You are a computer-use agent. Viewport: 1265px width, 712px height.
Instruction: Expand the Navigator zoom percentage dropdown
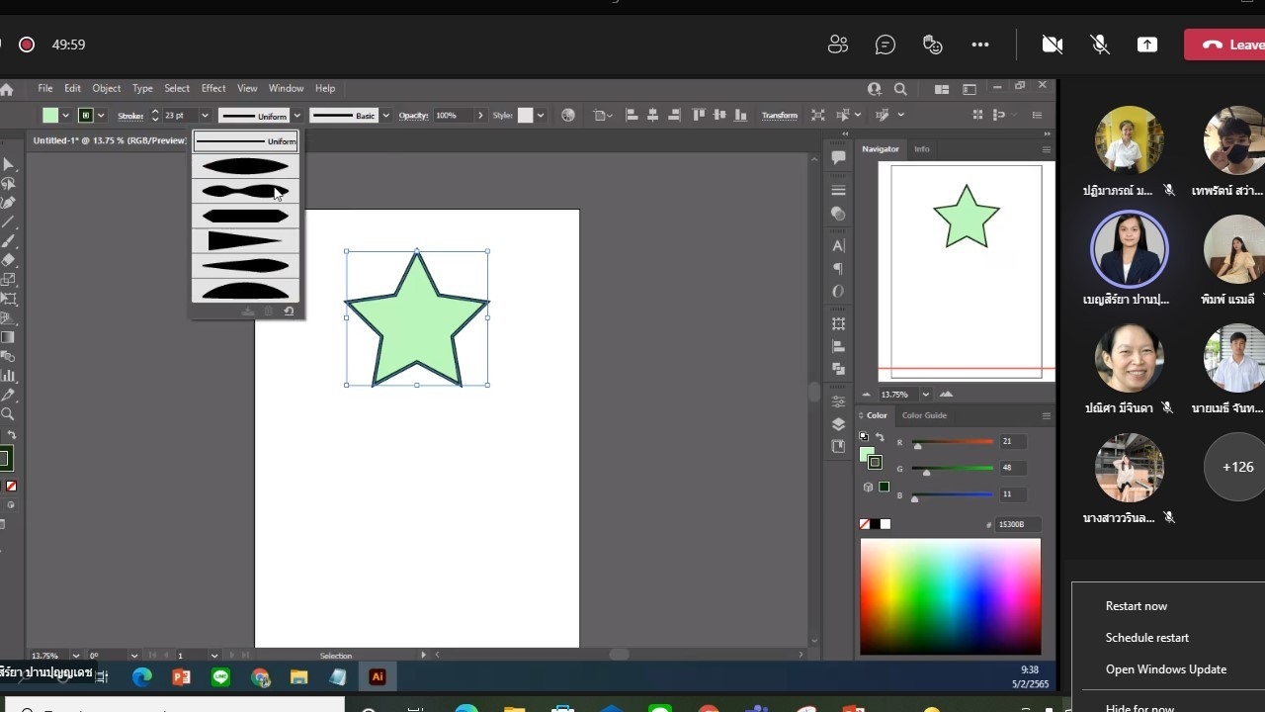pos(928,395)
